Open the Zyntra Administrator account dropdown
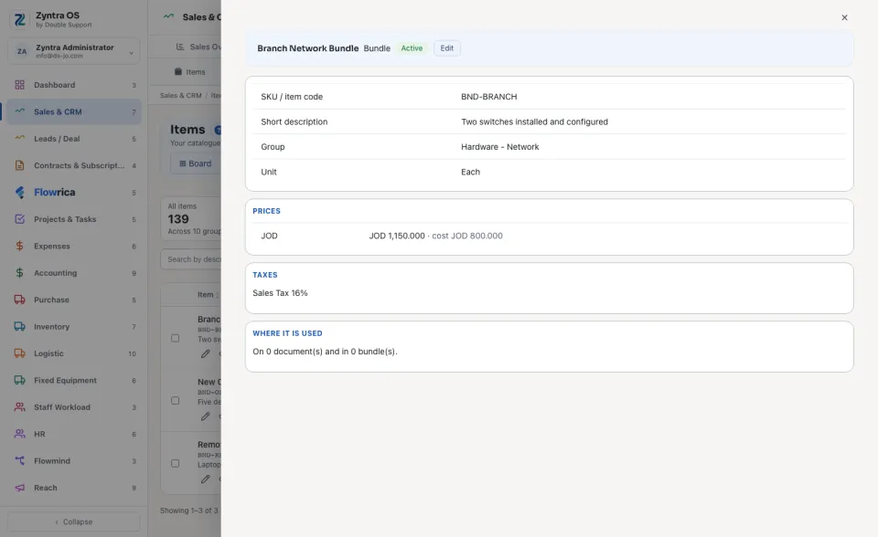 74,51
